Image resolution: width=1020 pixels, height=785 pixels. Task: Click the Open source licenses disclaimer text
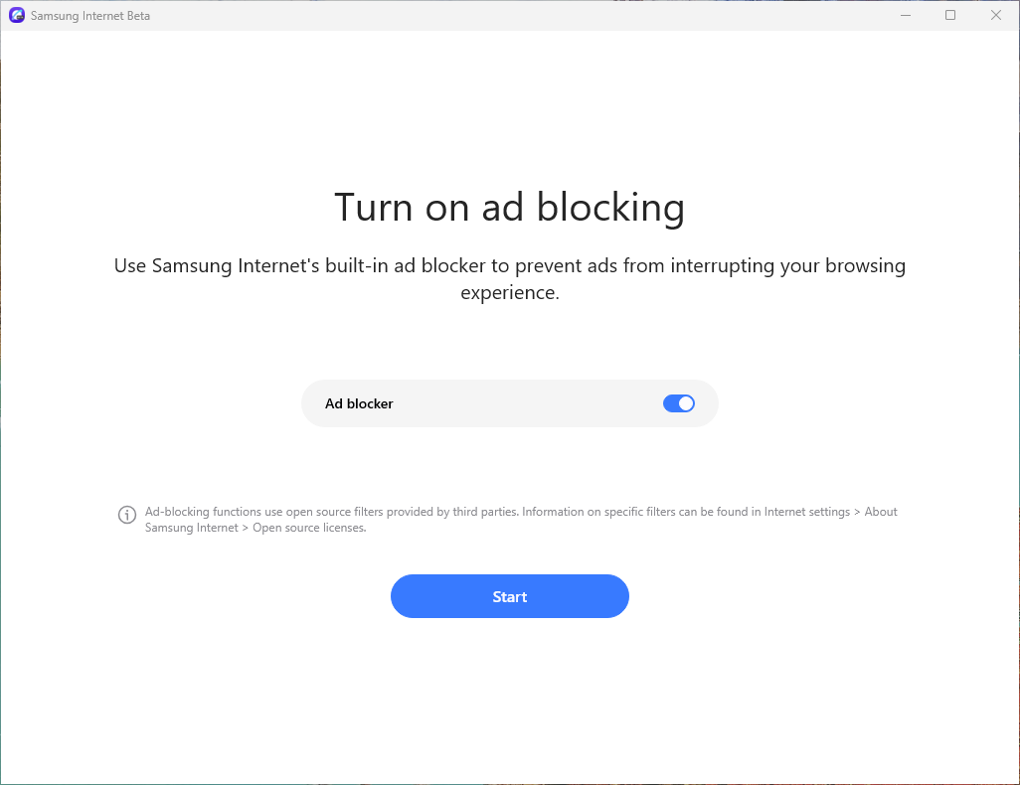coord(521,519)
